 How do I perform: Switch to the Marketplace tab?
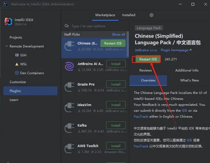tap(105, 15)
